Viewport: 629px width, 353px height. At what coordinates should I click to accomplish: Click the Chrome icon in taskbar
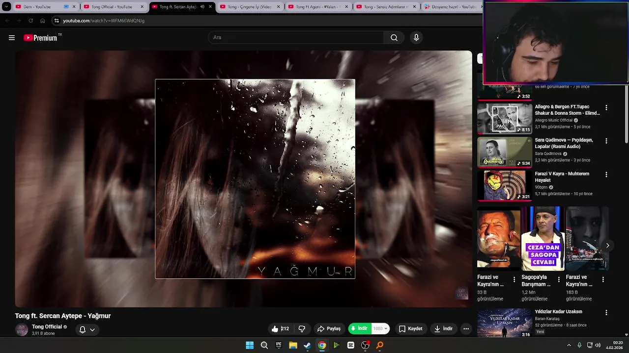coord(322,345)
